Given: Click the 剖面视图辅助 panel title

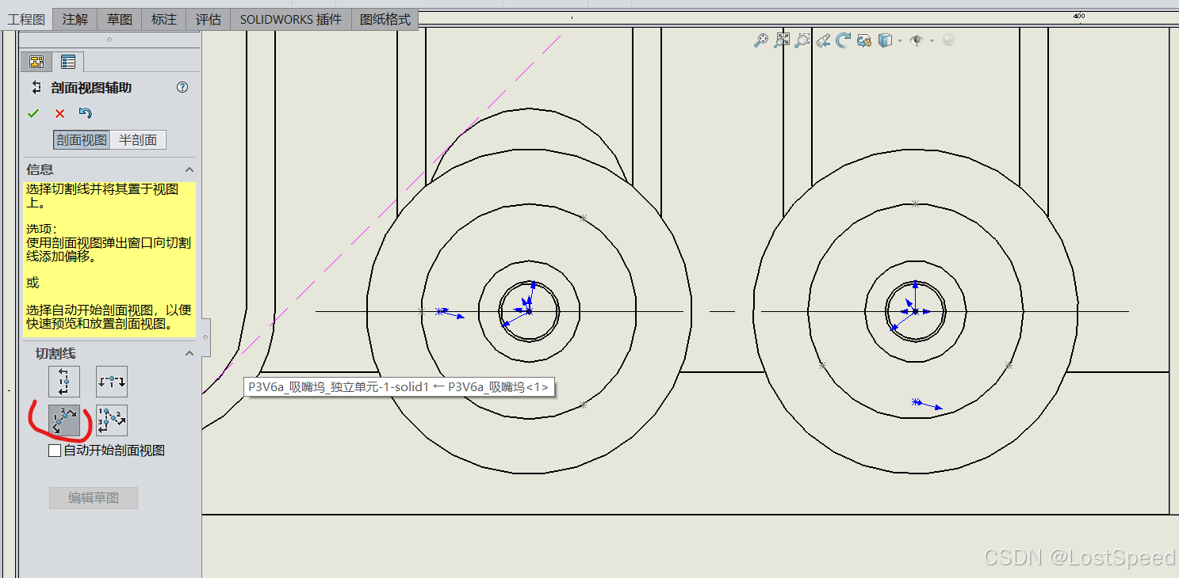Looking at the screenshot, I should (91, 88).
